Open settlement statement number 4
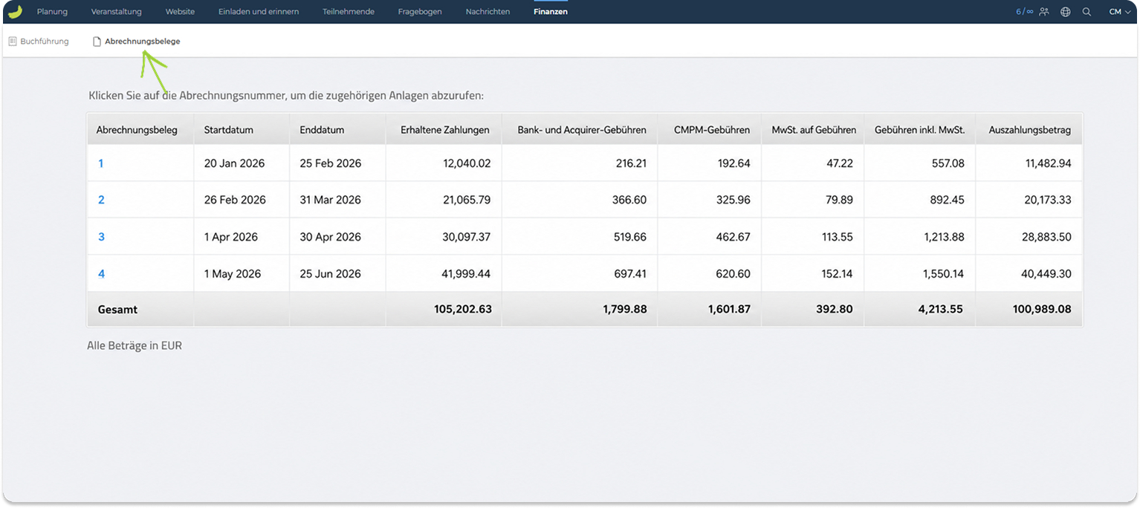This screenshot has height=508, width=1140. (x=101, y=274)
